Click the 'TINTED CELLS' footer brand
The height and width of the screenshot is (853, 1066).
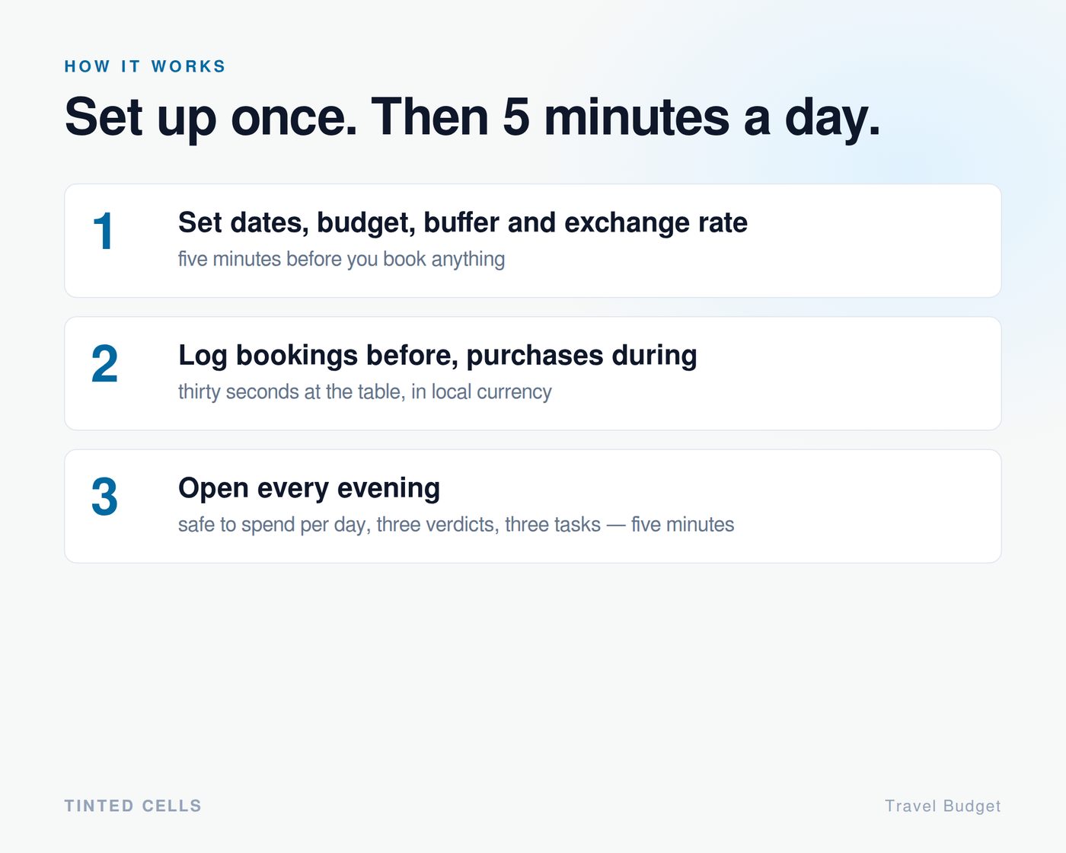133,806
